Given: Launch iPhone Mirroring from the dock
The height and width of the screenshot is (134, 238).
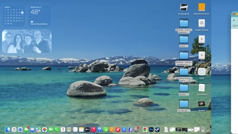Looking at the screenshot, I should pos(130,129).
